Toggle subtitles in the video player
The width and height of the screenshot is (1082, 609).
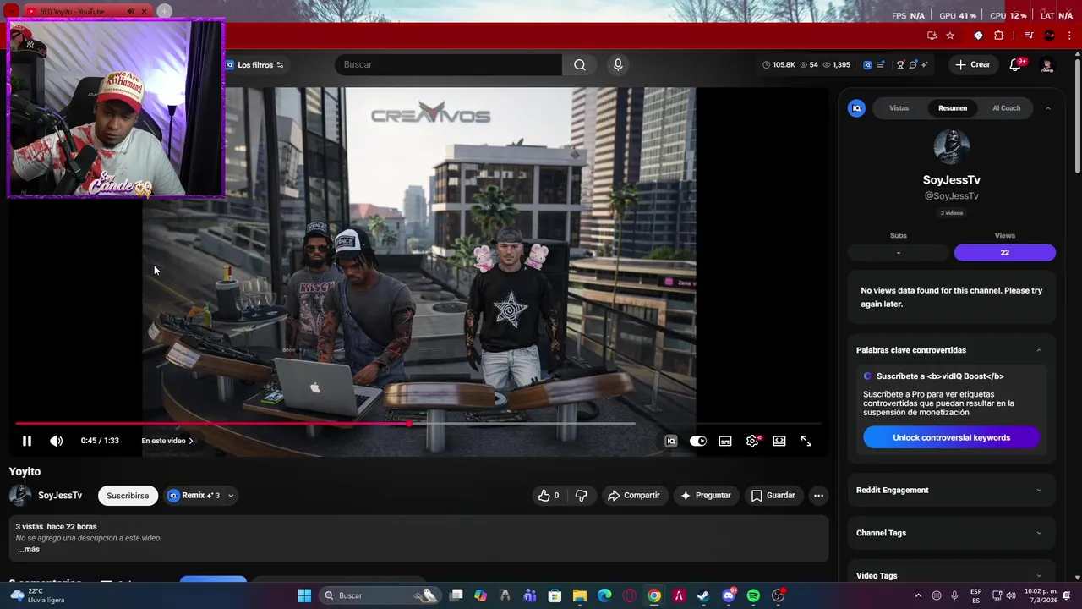pos(725,441)
